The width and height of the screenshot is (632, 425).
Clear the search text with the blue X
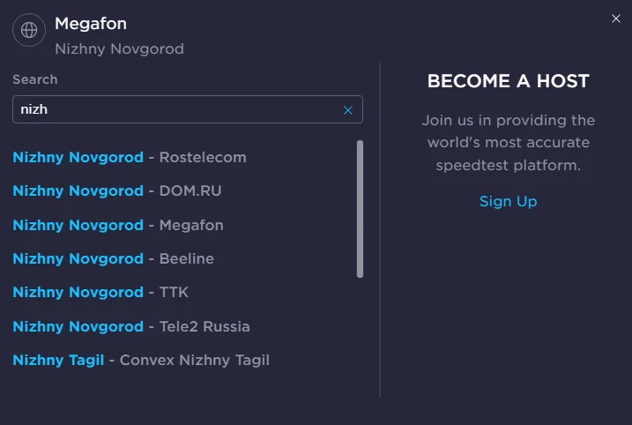point(348,110)
